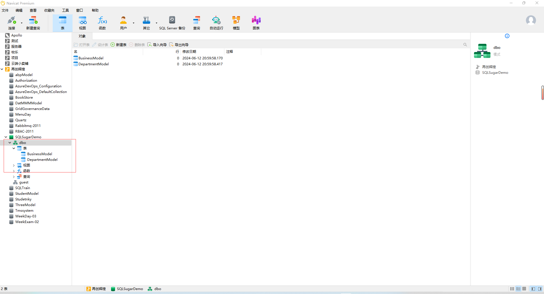The width and height of the screenshot is (544, 294).
Task: Click the 导入向导 button
Action: (157, 45)
